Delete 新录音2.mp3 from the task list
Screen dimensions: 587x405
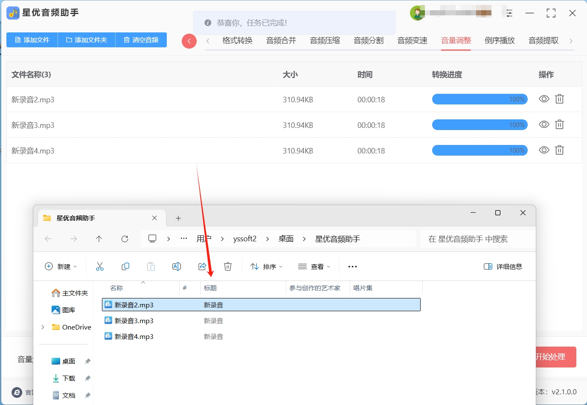[559, 99]
